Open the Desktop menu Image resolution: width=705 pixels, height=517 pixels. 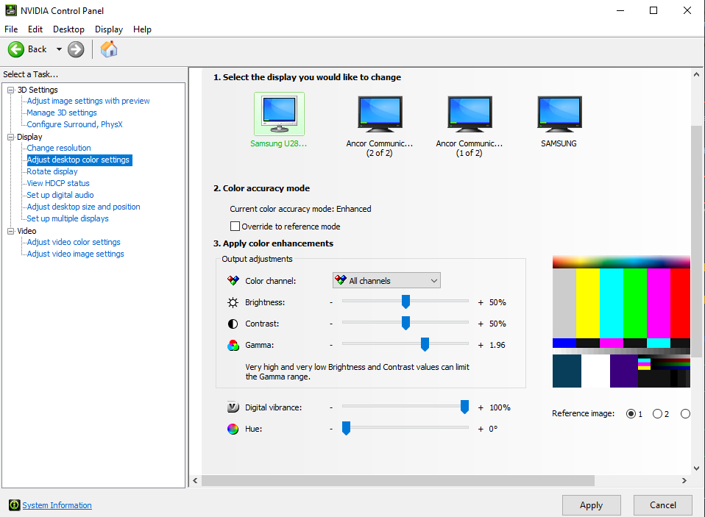click(68, 29)
